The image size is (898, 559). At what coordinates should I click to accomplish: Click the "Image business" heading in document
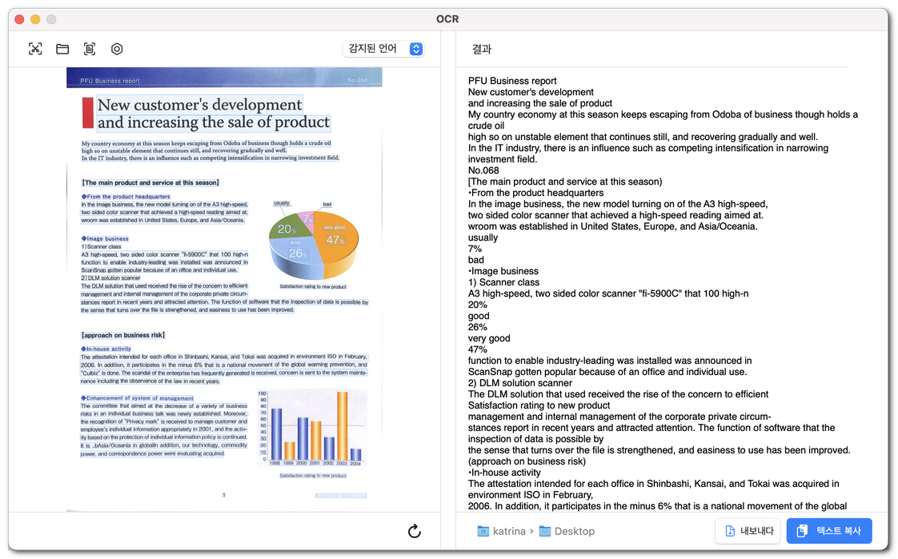(x=107, y=238)
